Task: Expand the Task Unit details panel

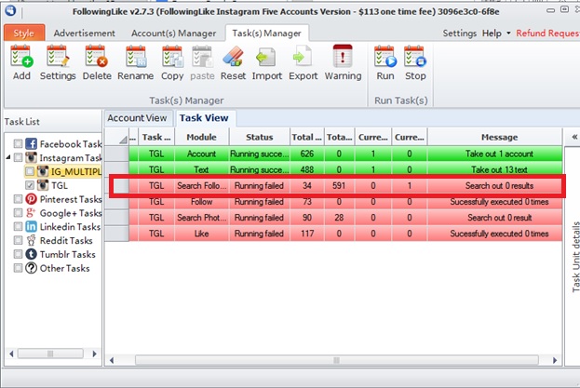Action: [x=572, y=137]
